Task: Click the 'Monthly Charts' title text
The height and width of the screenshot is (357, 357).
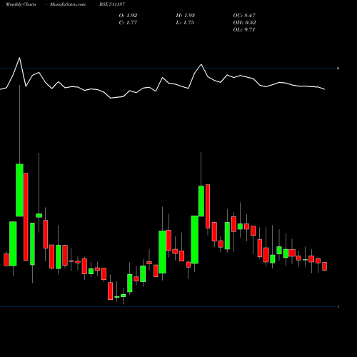Action: (21, 4)
